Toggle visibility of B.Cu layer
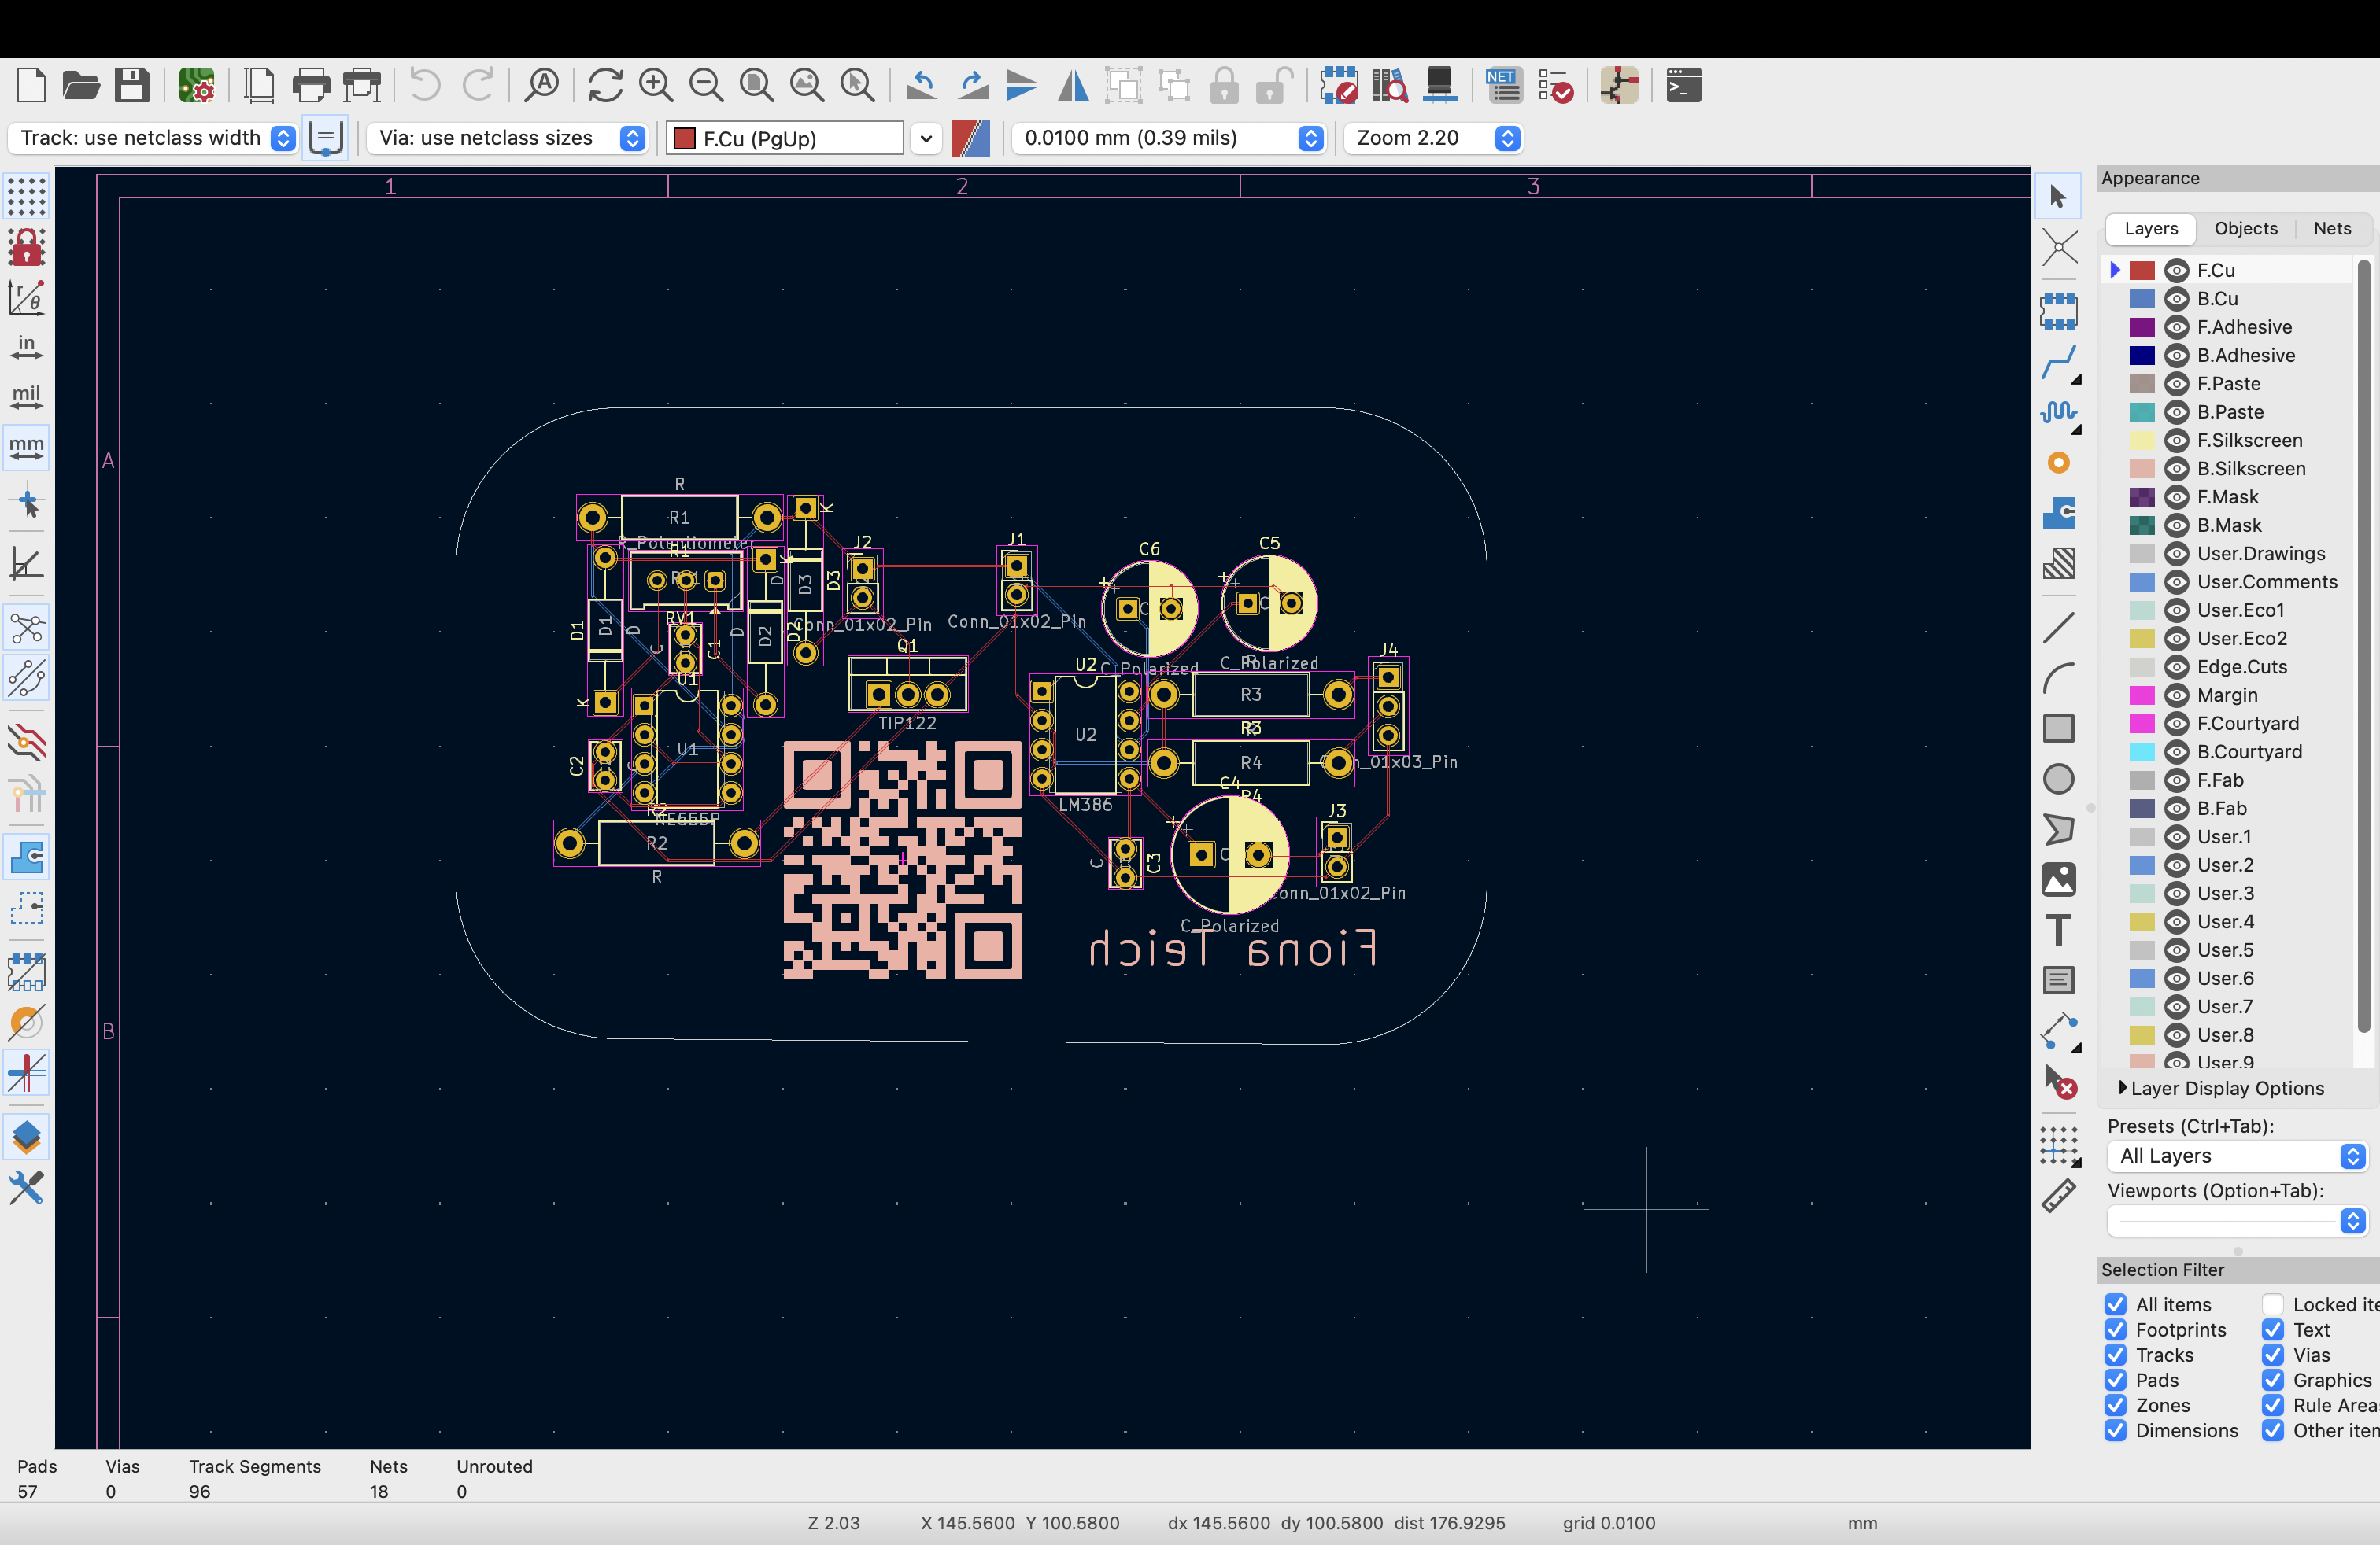The height and width of the screenshot is (1545, 2380). 2176,299
